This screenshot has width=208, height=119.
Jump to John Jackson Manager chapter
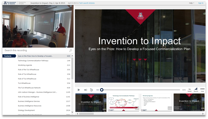click(x=44, y=92)
